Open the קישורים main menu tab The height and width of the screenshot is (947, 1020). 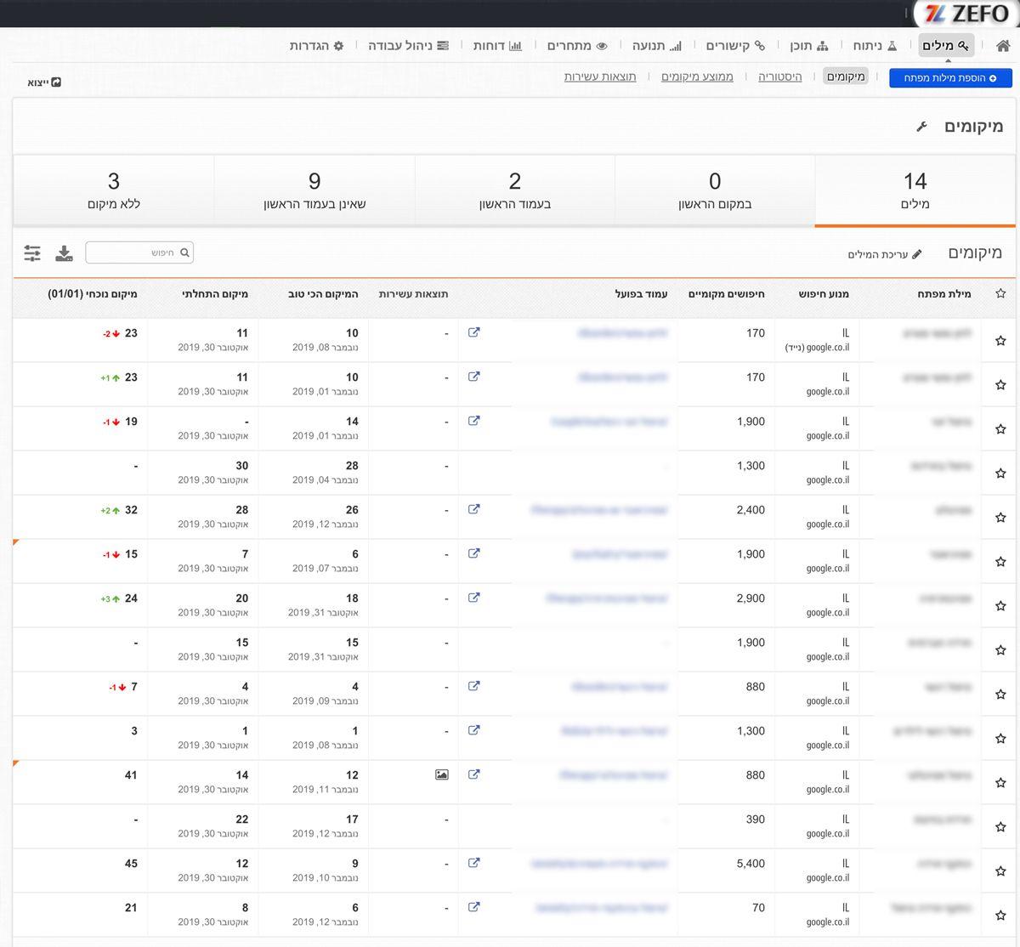pos(735,46)
